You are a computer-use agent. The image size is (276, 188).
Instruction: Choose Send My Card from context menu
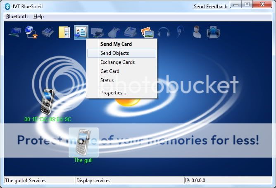pyautogui.click(x=121, y=44)
